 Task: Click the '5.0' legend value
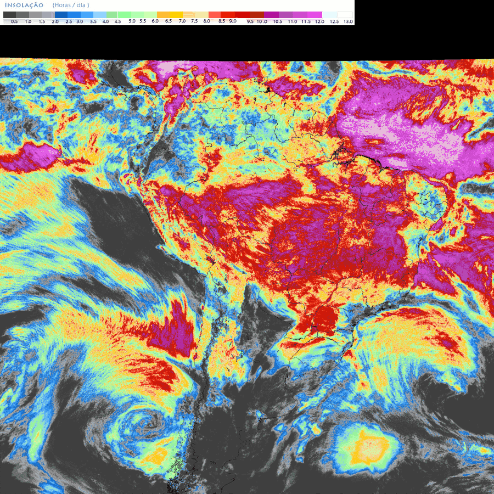tap(132, 21)
